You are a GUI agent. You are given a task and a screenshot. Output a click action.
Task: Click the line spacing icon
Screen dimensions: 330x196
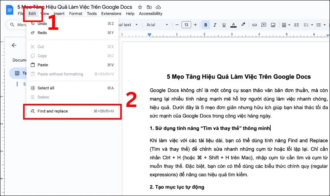pos(297,25)
